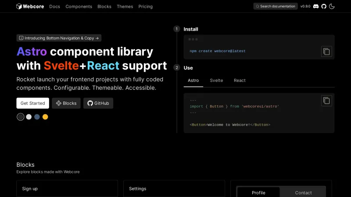Open the Components menu item
The image size is (351, 197).
(79, 7)
